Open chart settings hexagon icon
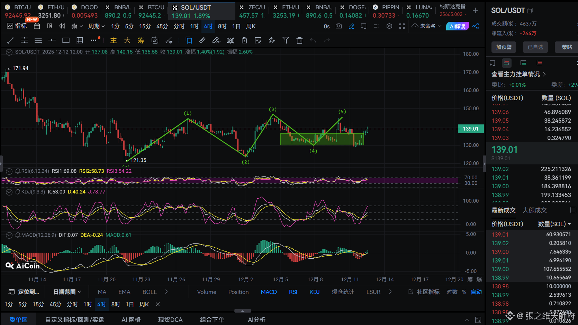Viewport: 578px width, 325px height. click(389, 26)
